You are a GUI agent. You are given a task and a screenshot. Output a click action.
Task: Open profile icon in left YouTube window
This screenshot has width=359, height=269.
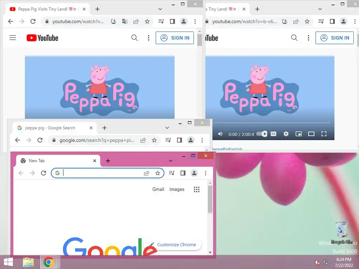pos(184,21)
